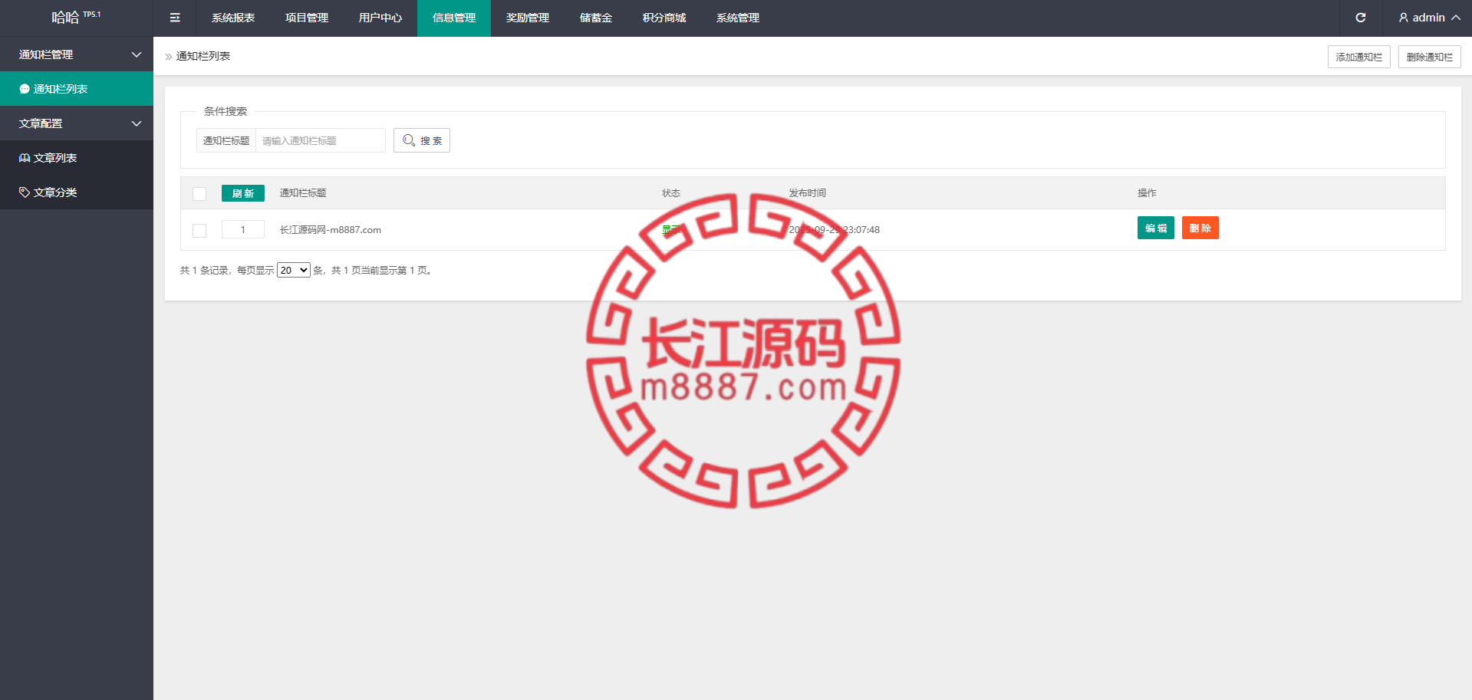
Task: Open the 项目管理 top menu
Action: coord(307,18)
